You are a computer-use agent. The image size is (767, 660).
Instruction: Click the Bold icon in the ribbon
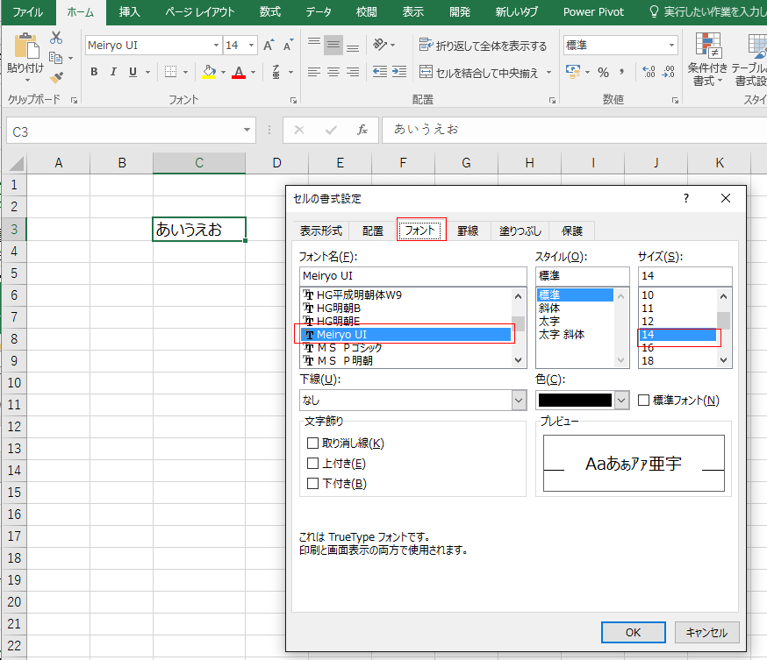[94, 72]
